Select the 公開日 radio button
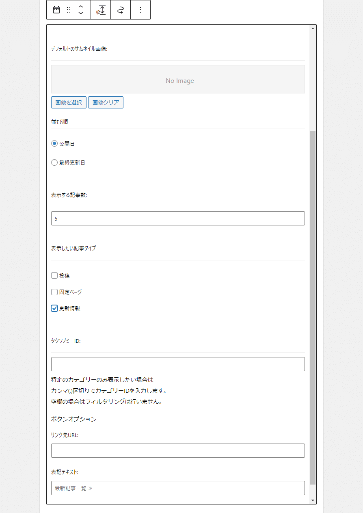 [54, 144]
